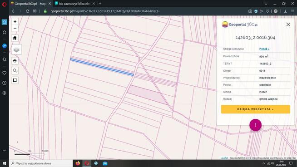
Task: Open sidebar search icon
Action: tap(5, 59)
